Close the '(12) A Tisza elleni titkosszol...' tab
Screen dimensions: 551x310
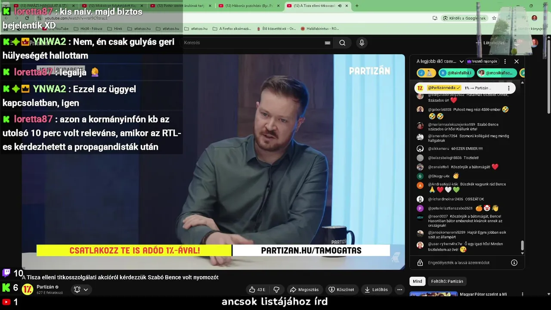pos(347,6)
